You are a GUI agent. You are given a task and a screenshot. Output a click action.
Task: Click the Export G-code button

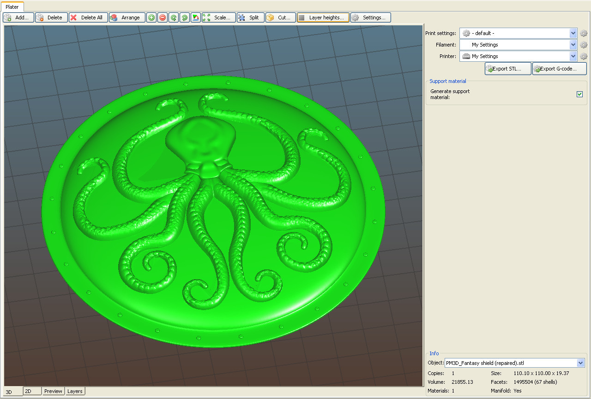559,69
